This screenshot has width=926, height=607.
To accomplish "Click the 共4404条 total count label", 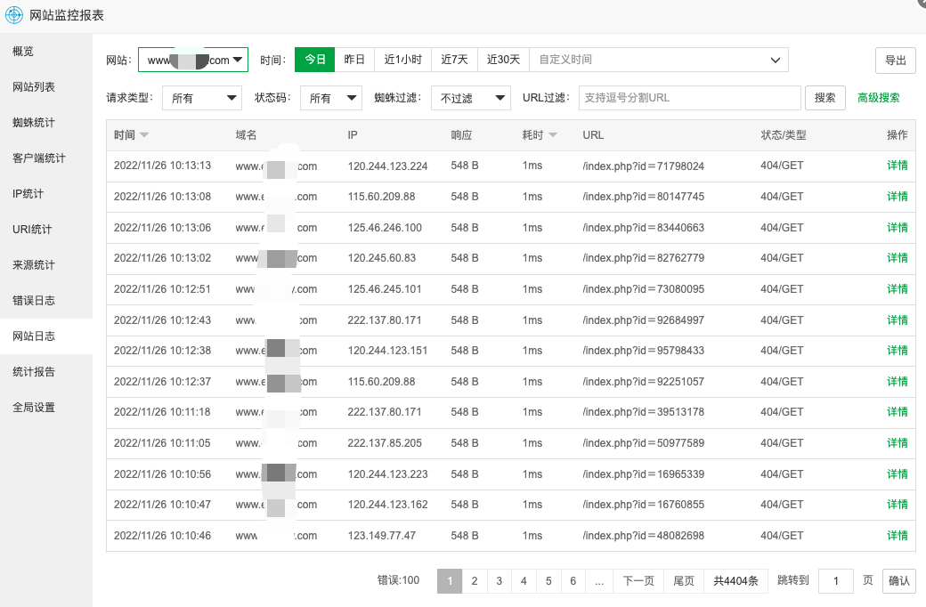I will tap(735, 581).
